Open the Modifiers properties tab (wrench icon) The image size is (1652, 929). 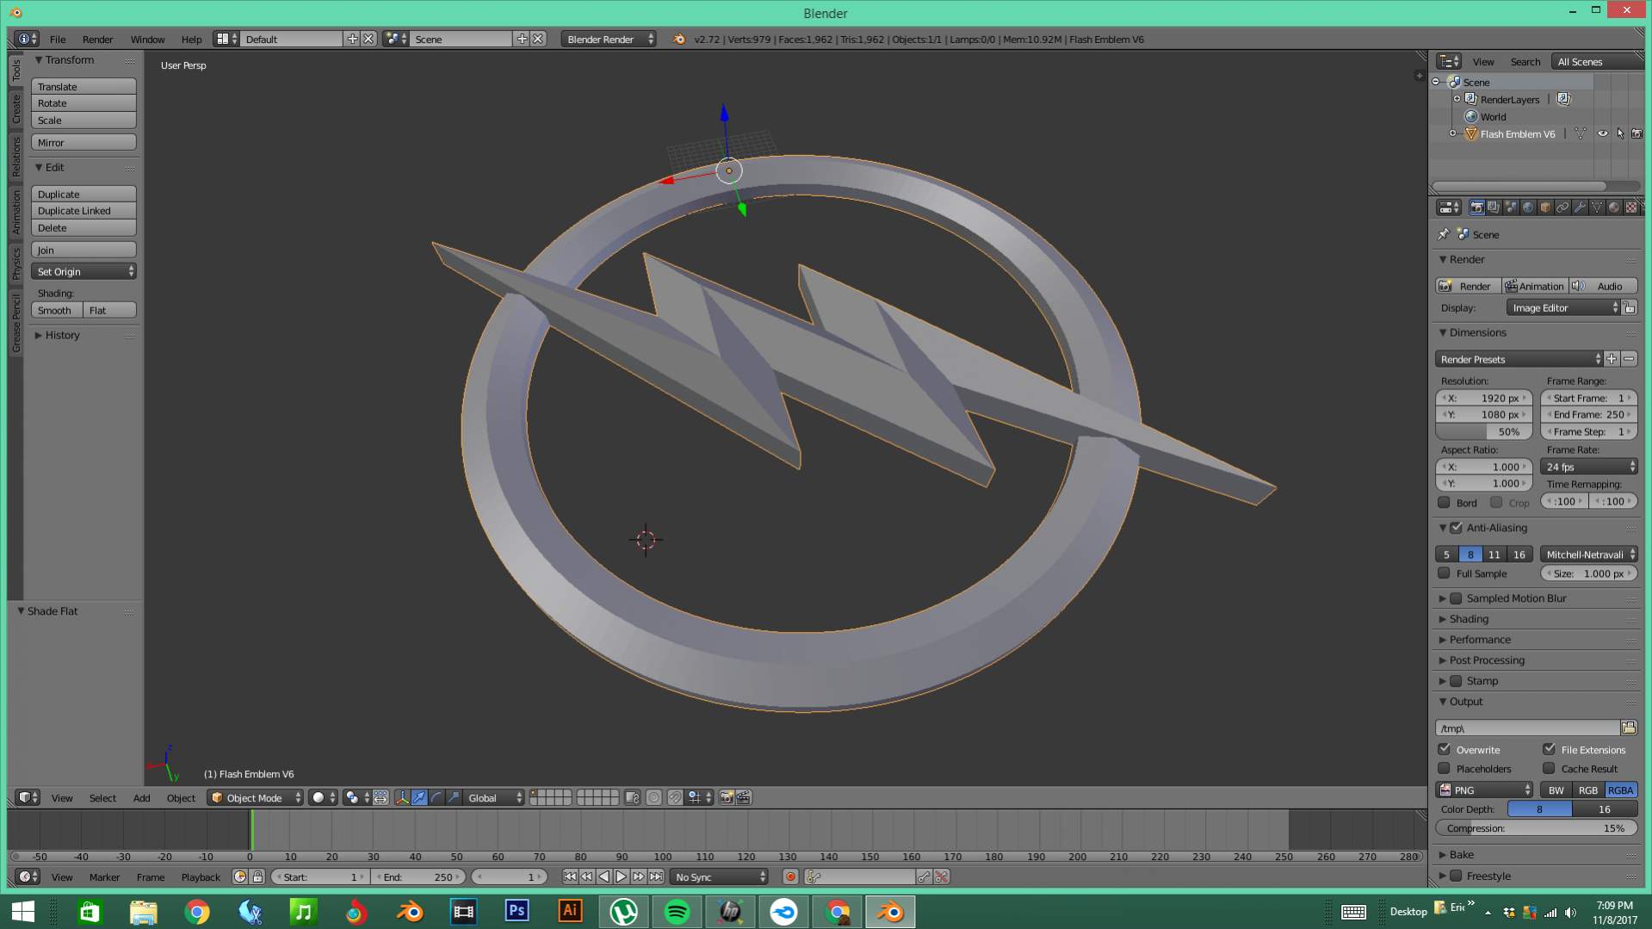[1580, 207]
